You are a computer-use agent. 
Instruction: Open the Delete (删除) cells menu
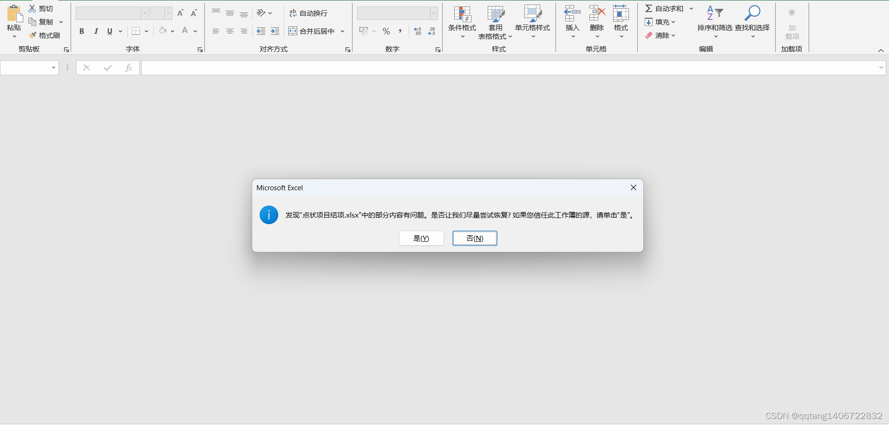click(x=597, y=22)
